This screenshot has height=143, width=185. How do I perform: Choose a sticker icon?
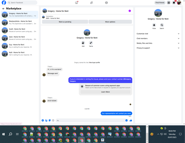[x=50, y=120]
